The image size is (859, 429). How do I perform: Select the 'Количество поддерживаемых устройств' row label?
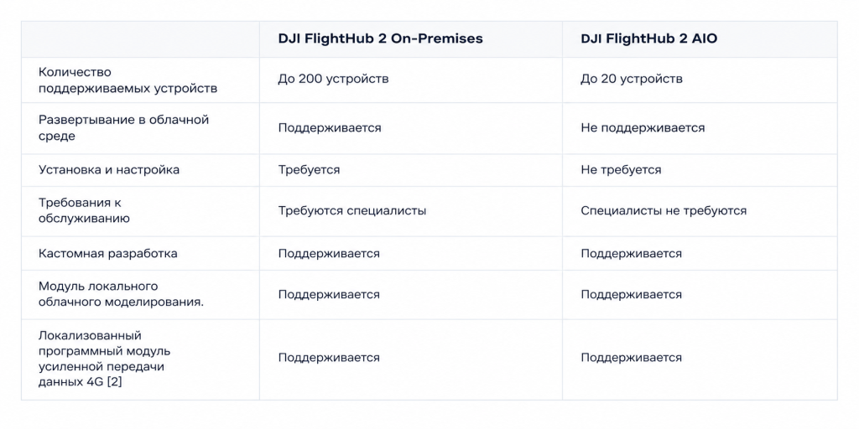(x=128, y=80)
